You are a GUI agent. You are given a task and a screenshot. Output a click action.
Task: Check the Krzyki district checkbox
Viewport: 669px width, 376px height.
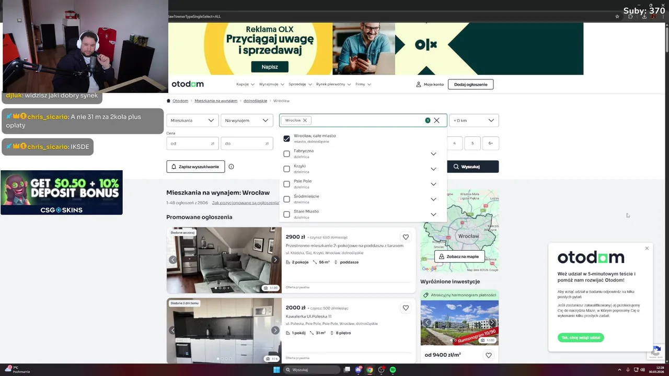pyautogui.click(x=286, y=169)
